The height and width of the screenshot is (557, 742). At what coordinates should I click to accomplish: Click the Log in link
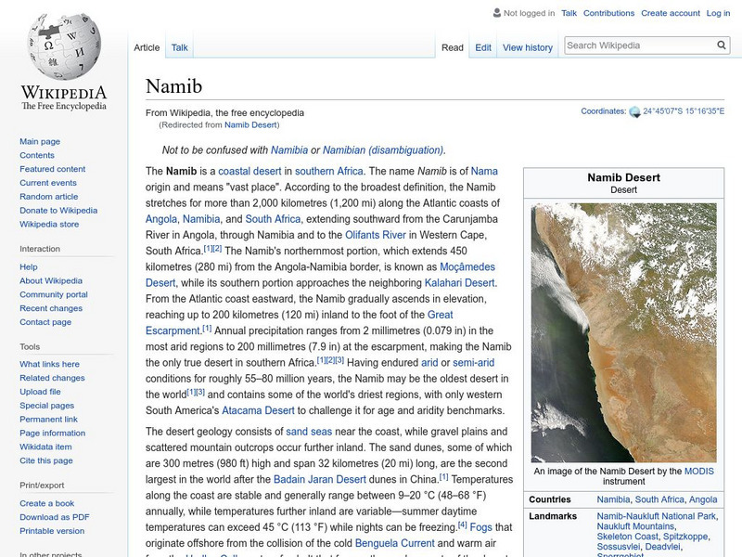tap(718, 13)
